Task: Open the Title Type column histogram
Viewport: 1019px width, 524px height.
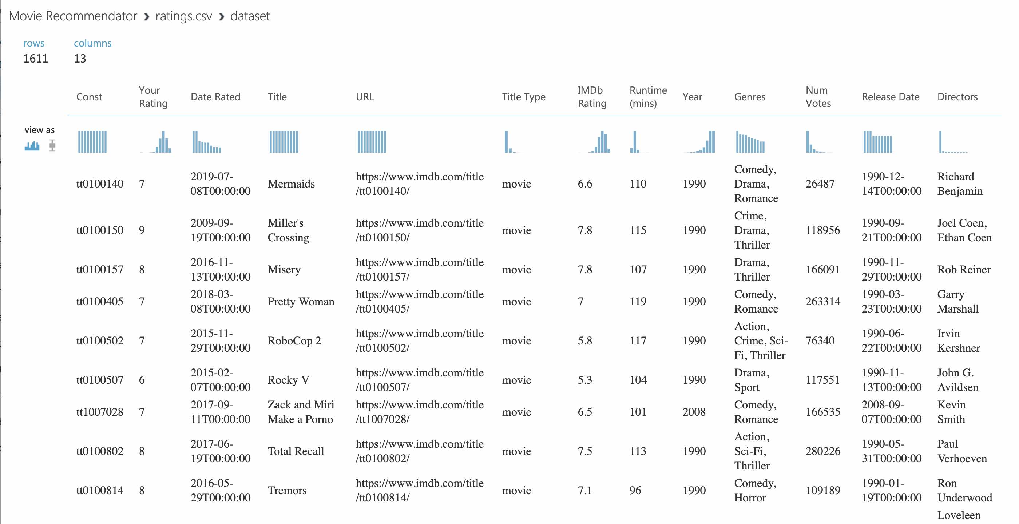Action: pos(512,142)
